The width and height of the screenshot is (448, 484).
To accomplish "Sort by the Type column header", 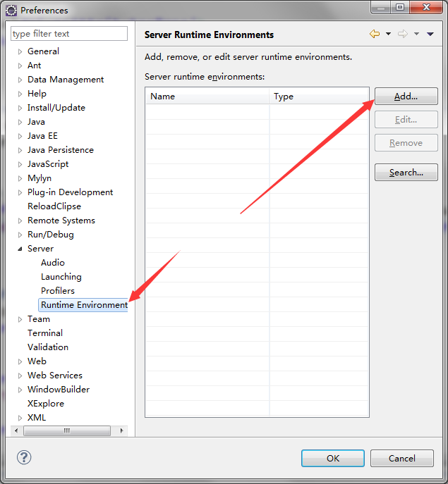I will (319, 97).
